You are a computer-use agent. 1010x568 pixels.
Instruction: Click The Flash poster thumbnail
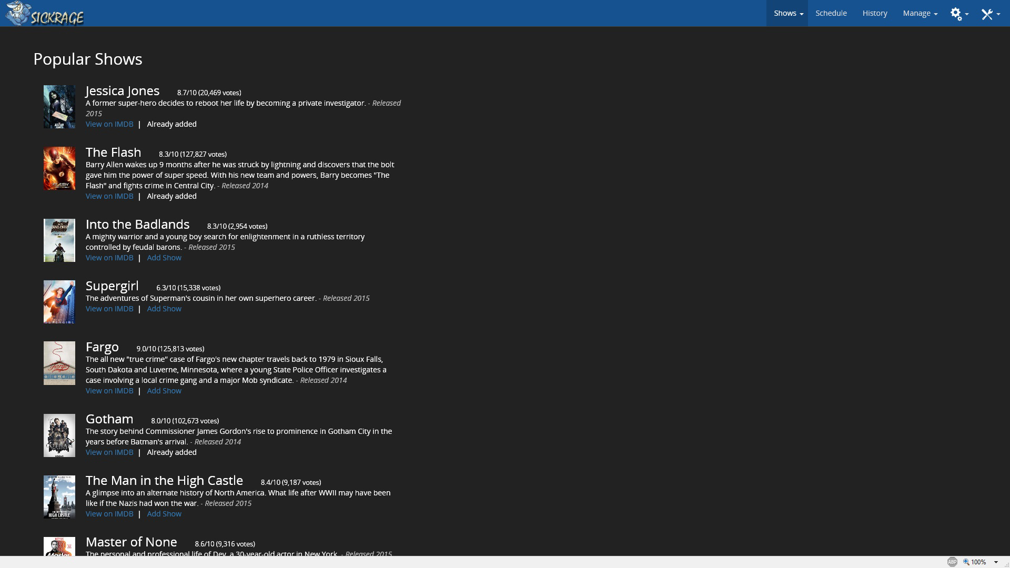pos(59,168)
